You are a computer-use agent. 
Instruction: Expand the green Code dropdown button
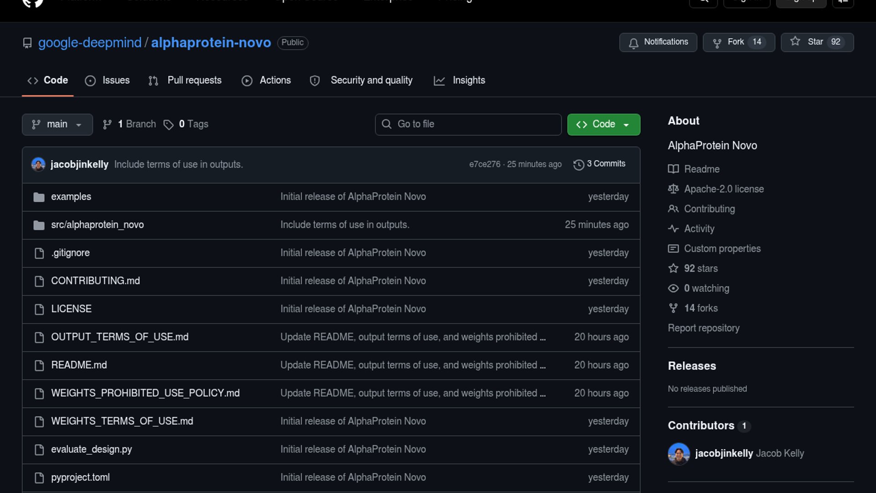[x=604, y=124]
